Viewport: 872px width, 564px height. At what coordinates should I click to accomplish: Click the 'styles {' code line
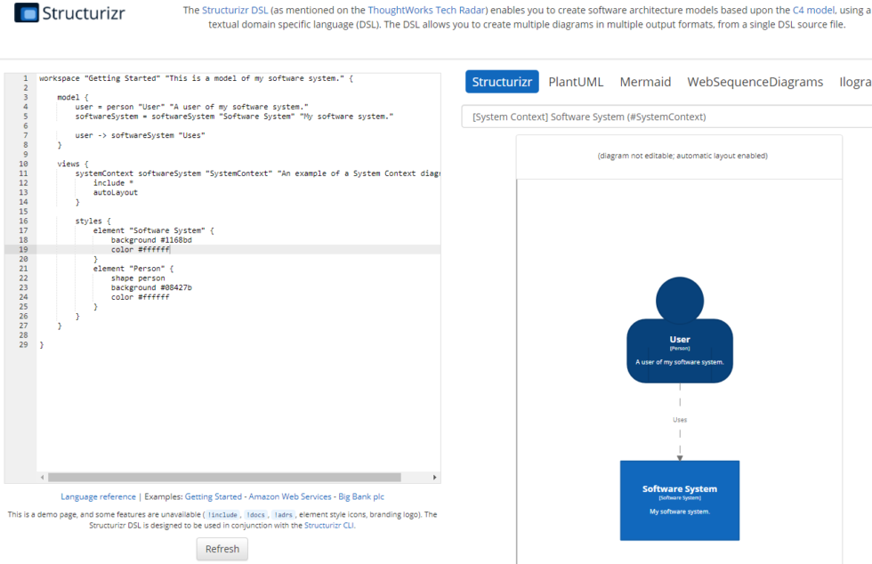point(93,221)
